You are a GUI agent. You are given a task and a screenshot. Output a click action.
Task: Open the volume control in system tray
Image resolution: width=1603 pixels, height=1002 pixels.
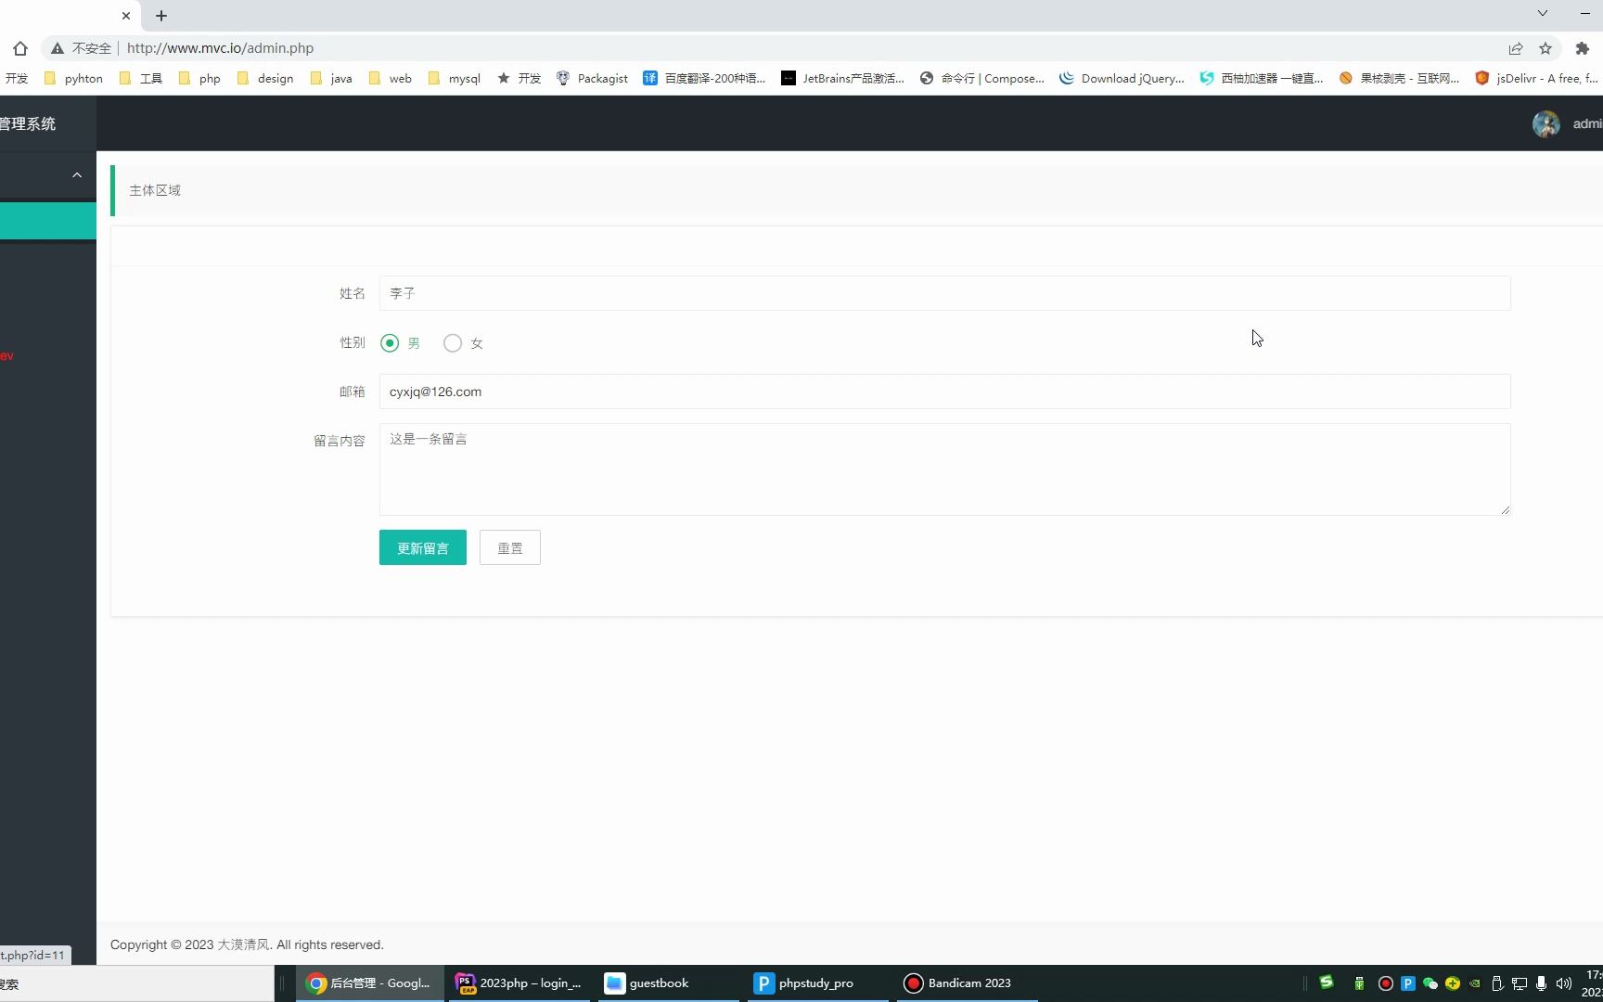(x=1564, y=983)
